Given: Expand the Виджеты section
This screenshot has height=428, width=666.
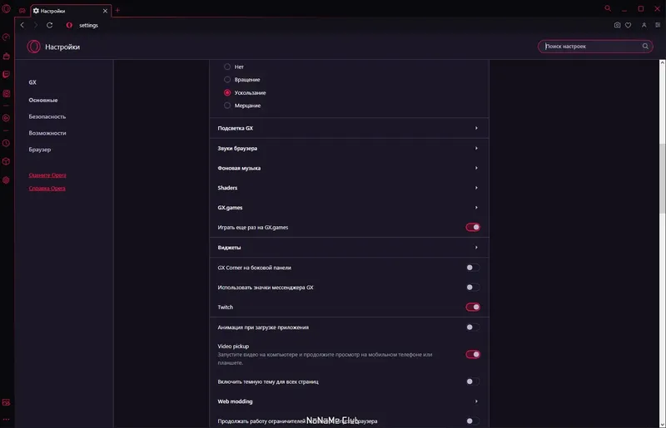Looking at the screenshot, I should coord(349,248).
